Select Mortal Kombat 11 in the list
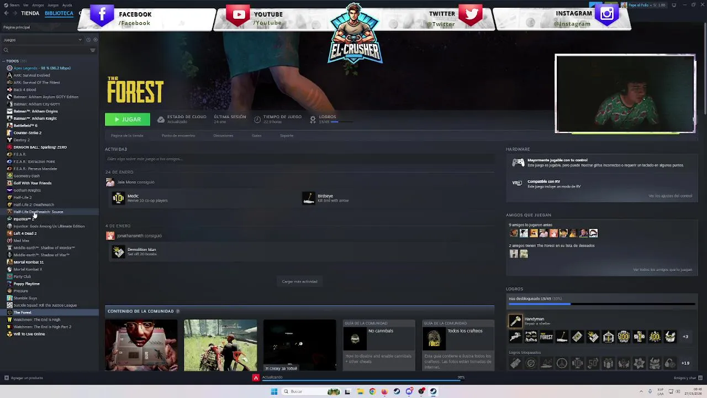Image resolution: width=707 pixels, height=398 pixels. click(28, 262)
